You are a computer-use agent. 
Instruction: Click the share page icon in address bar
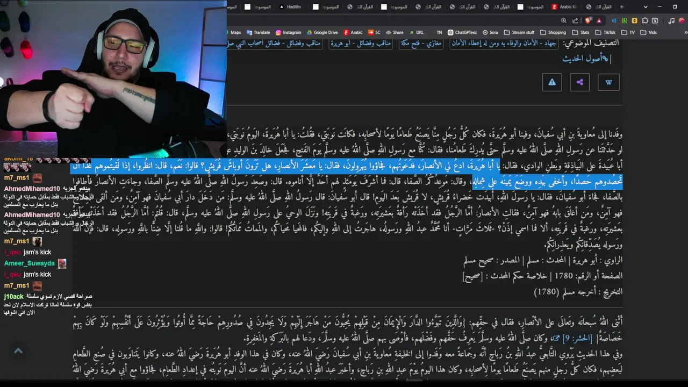pos(575,20)
